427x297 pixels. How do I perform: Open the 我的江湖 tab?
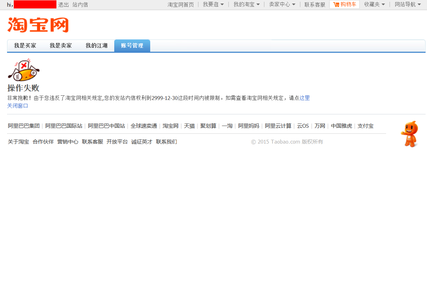tap(96, 45)
